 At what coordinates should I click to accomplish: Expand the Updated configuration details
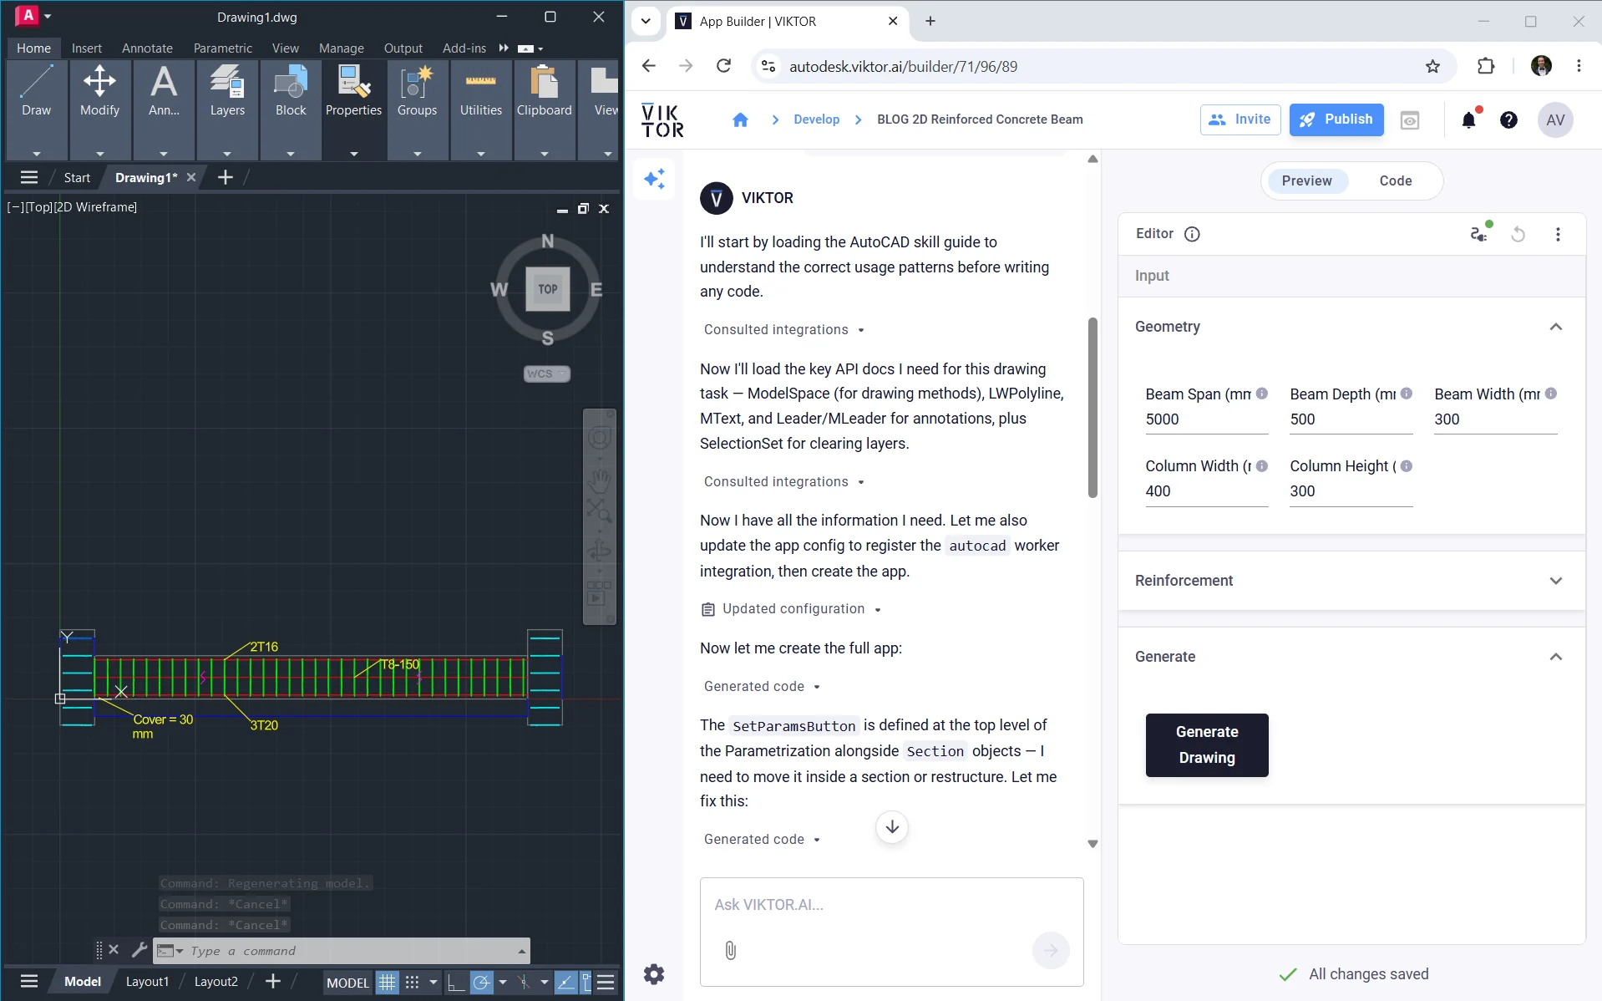tap(792, 609)
